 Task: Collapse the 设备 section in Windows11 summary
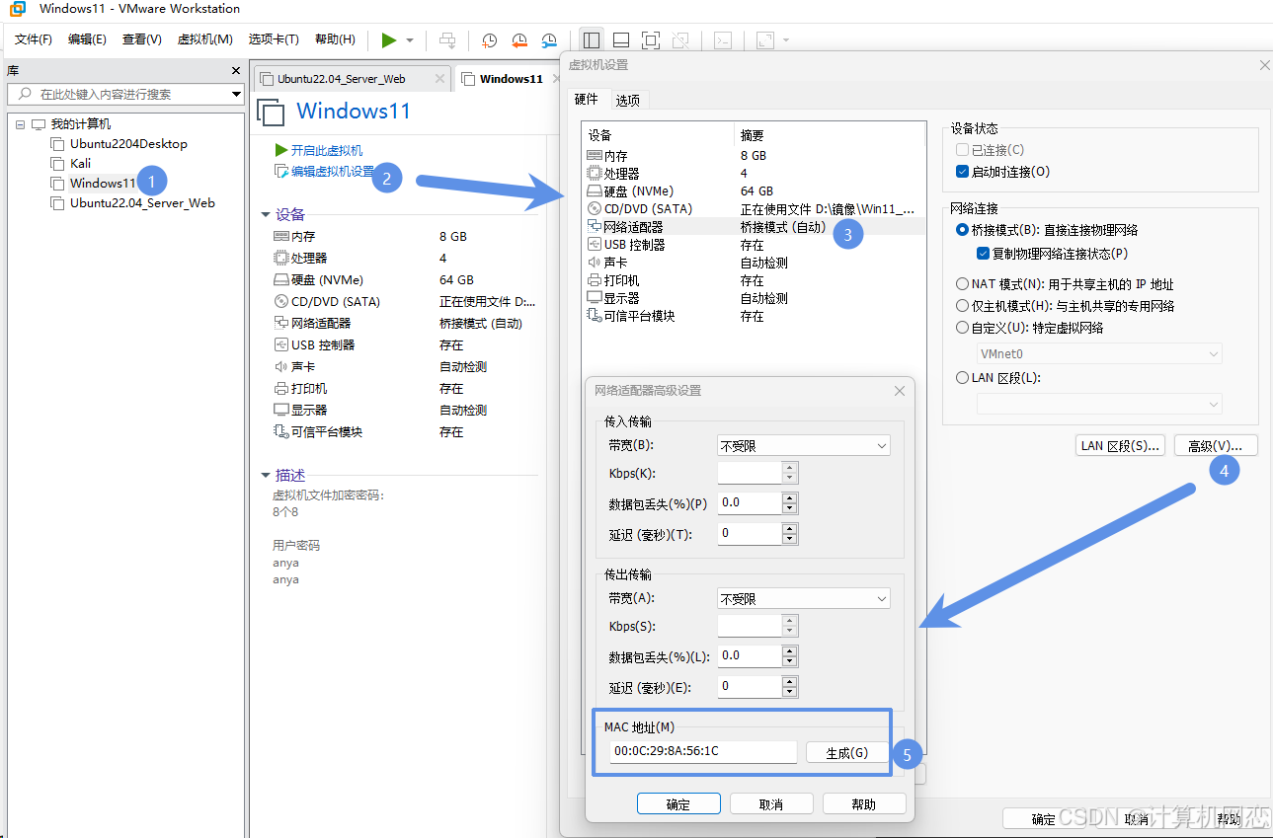coord(266,214)
